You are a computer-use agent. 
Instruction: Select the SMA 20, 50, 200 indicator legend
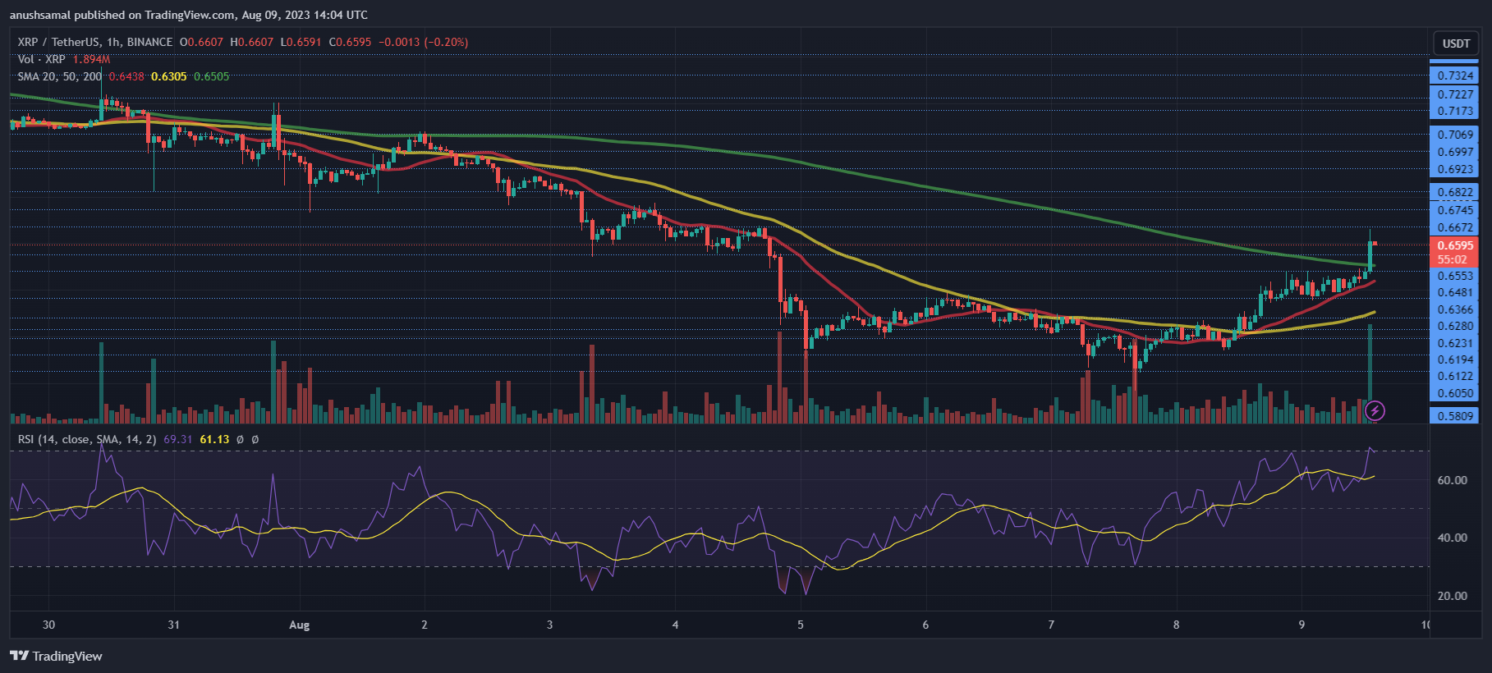tap(60, 76)
